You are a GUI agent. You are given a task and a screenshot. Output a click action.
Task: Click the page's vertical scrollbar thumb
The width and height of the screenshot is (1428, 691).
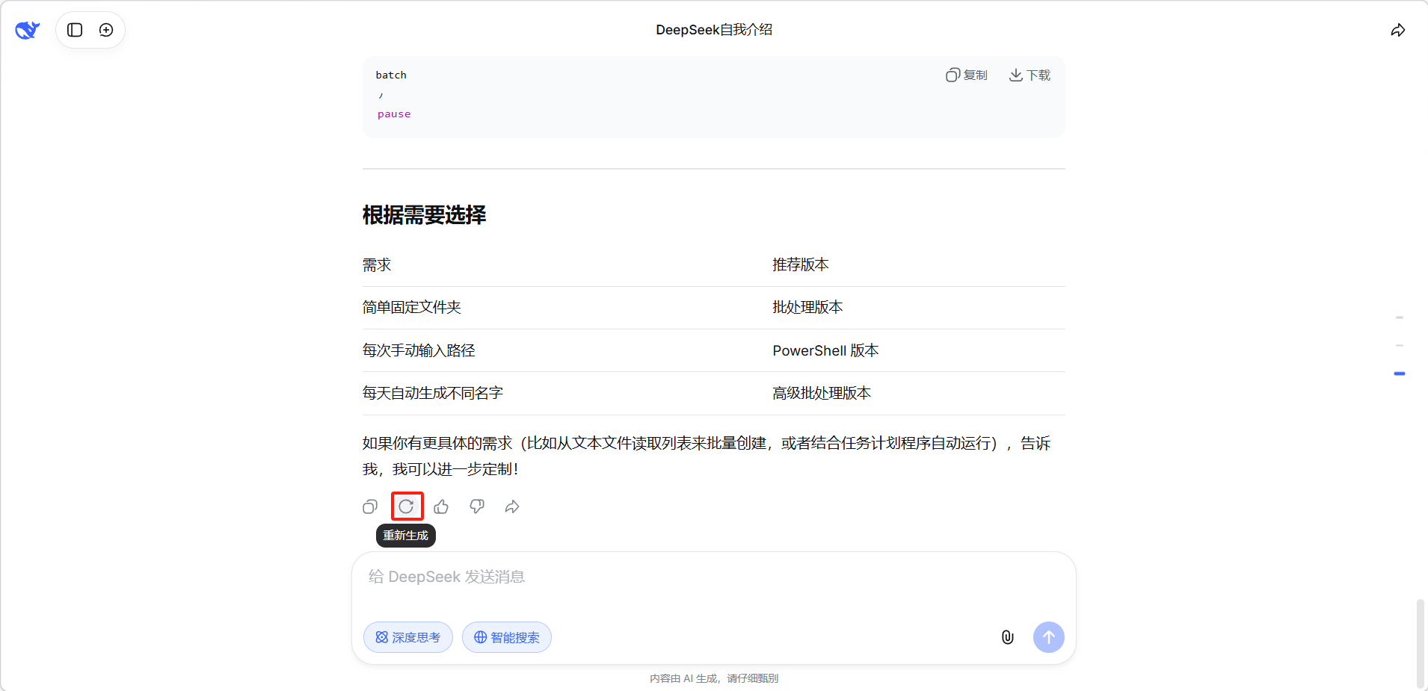click(1420, 642)
